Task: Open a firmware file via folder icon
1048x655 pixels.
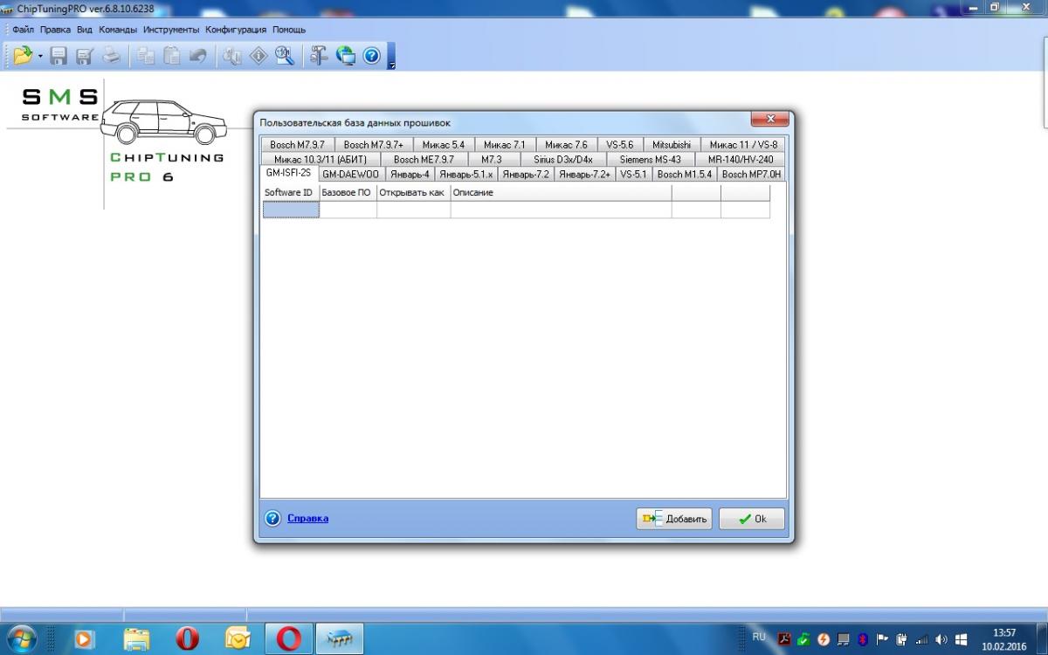Action: [23, 56]
